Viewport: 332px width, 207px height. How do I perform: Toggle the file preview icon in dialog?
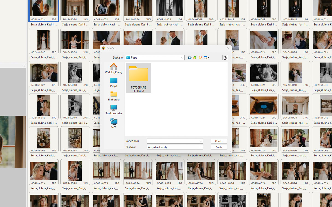(x=225, y=58)
